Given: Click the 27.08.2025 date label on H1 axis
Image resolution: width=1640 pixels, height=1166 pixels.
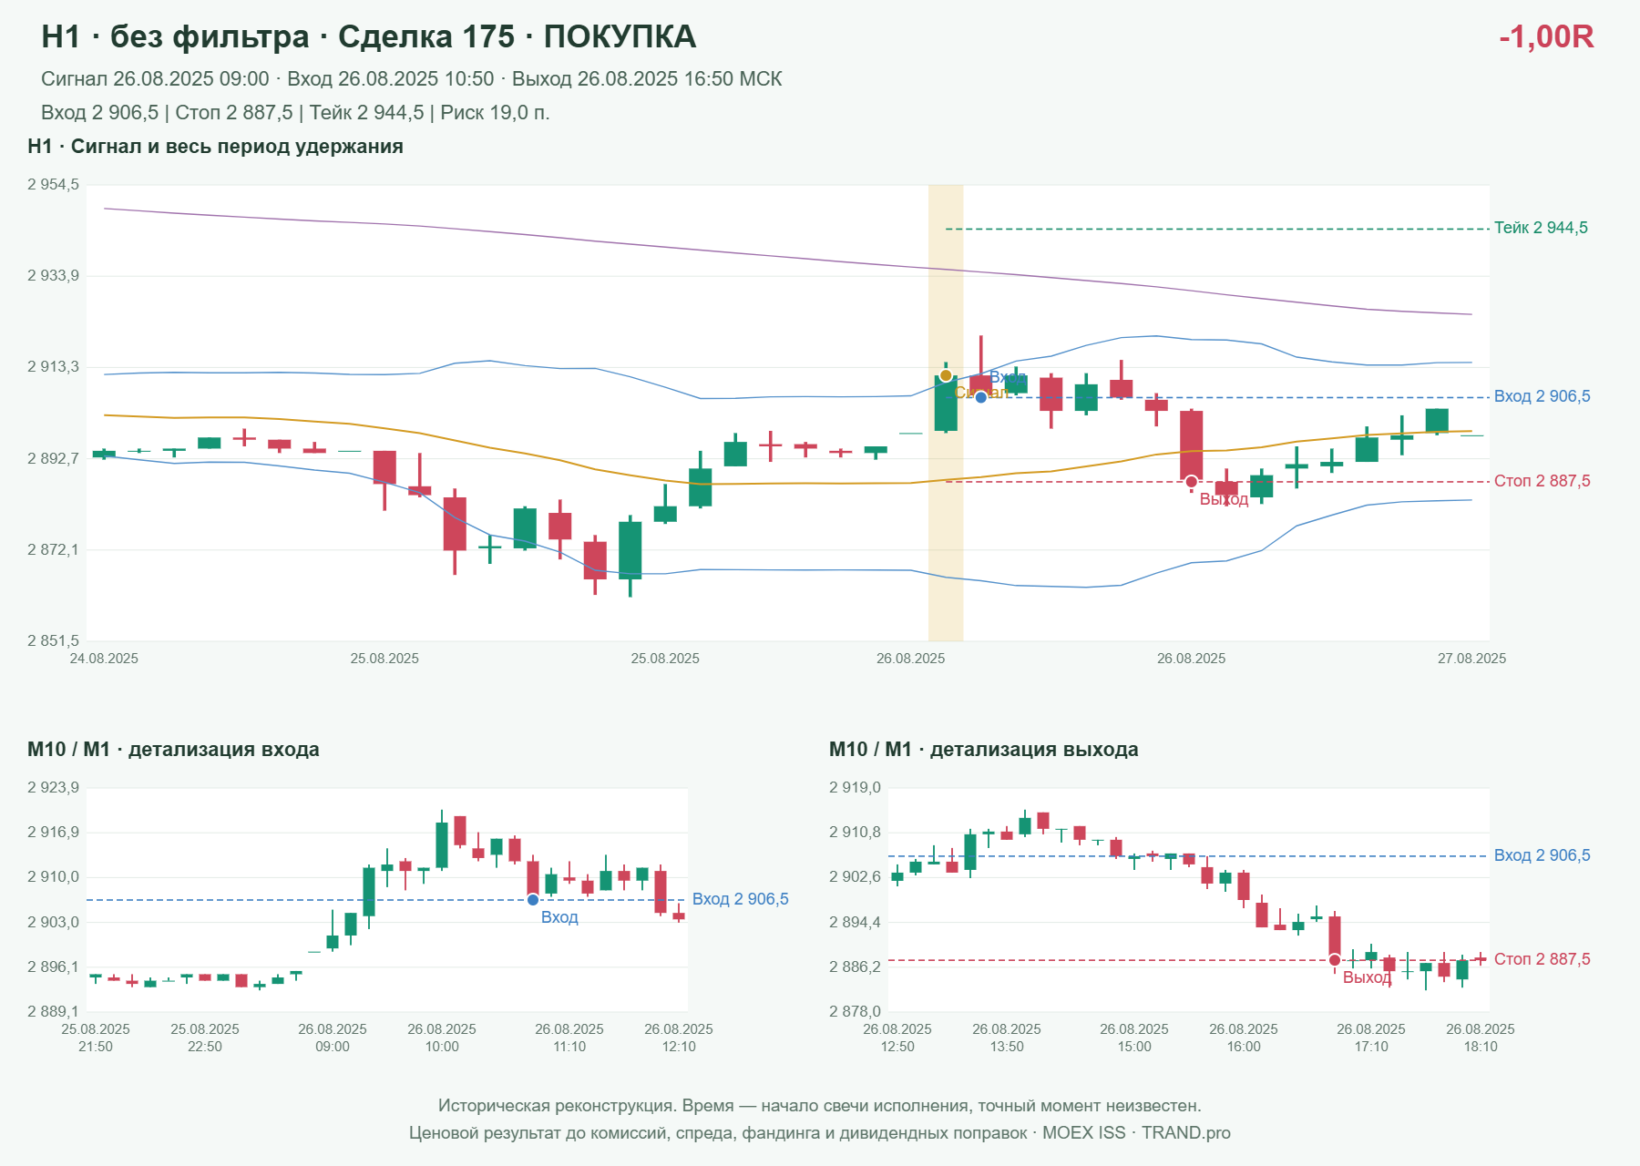Looking at the screenshot, I should tap(1472, 659).
